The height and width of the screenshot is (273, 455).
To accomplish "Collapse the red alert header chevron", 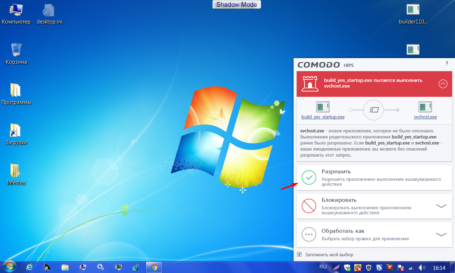I will [x=443, y=84].
